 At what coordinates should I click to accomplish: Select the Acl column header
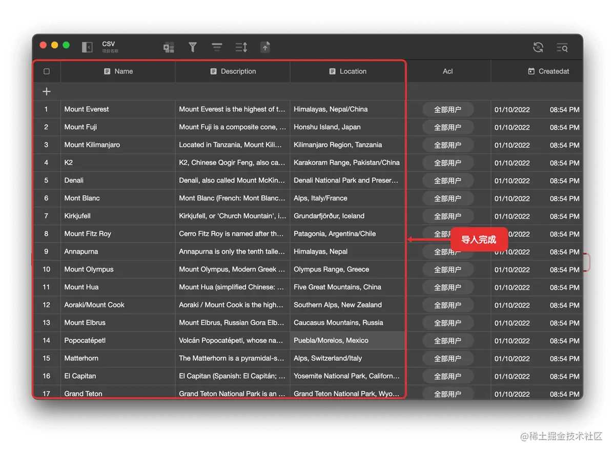[x=448, y=71]
